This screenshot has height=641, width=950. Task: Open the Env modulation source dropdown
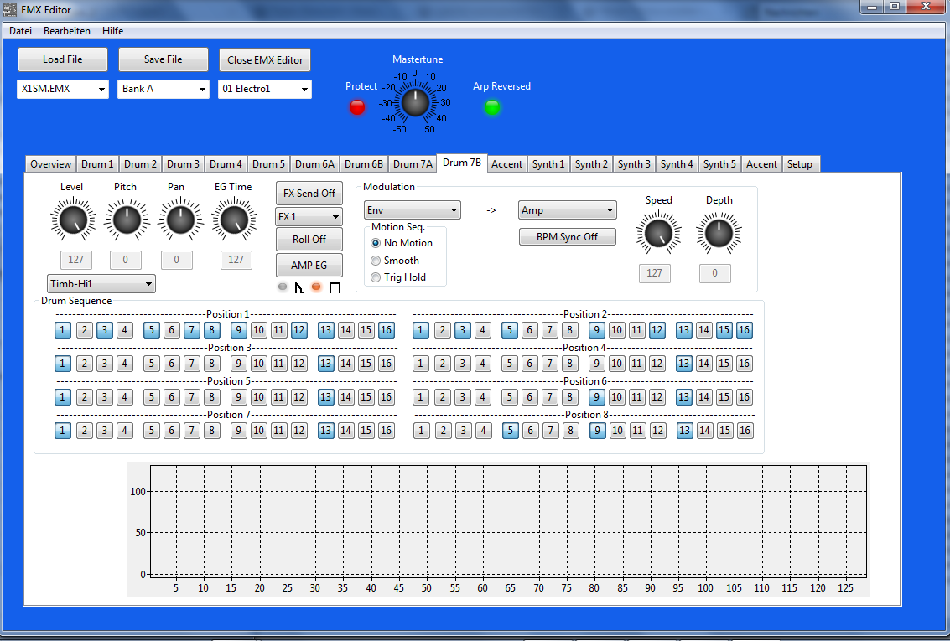[x=412, y=210]
